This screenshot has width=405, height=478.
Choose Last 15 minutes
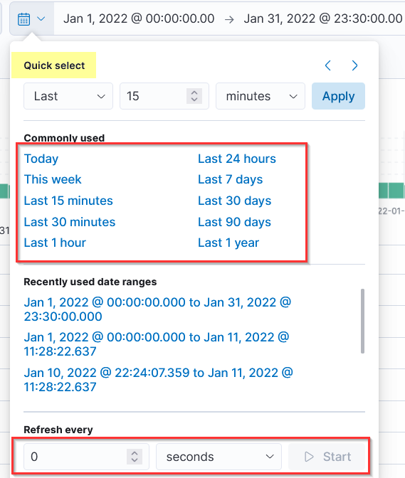coord(68,201)
